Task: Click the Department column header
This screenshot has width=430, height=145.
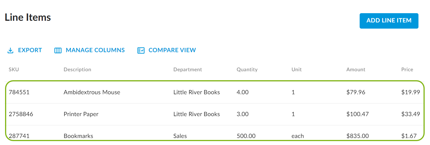Action: click(x=188, y=70)
